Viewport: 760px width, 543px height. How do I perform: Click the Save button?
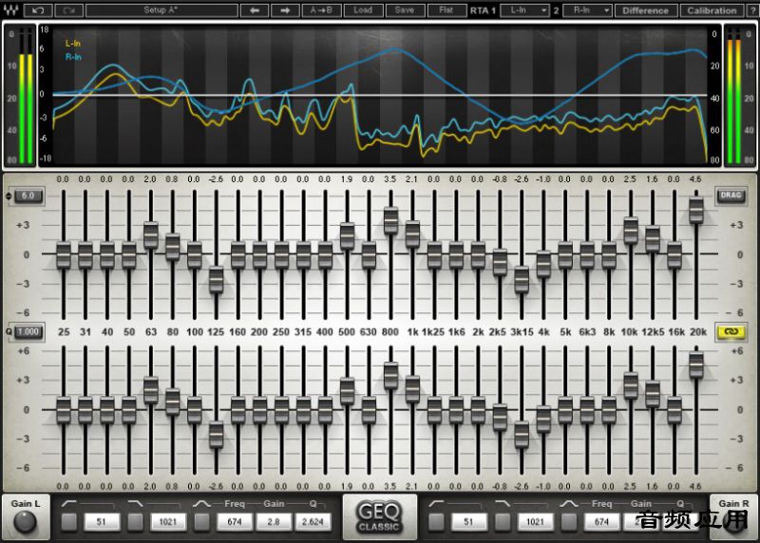point(405,10)
